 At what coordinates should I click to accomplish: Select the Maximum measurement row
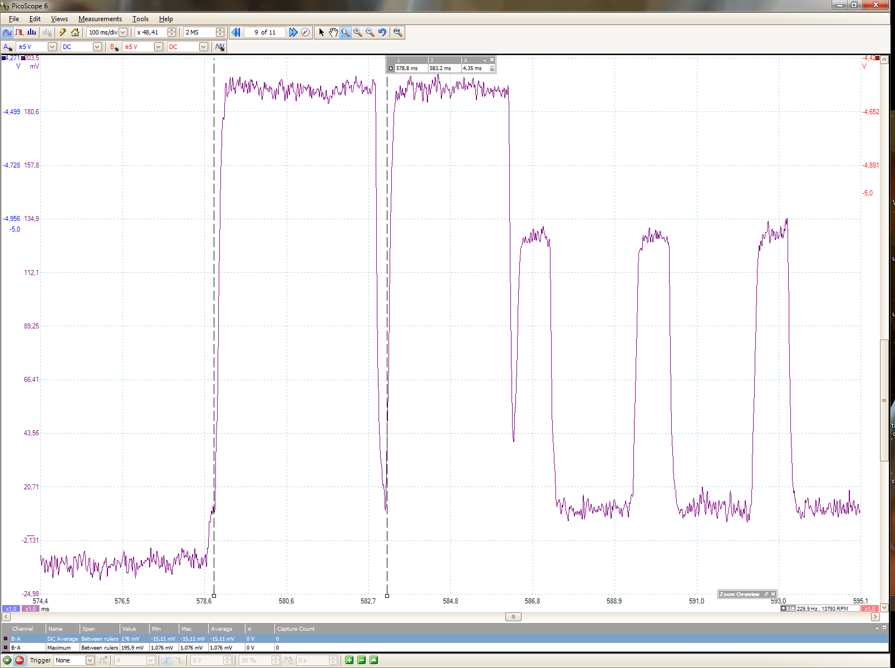pos(444,647)
